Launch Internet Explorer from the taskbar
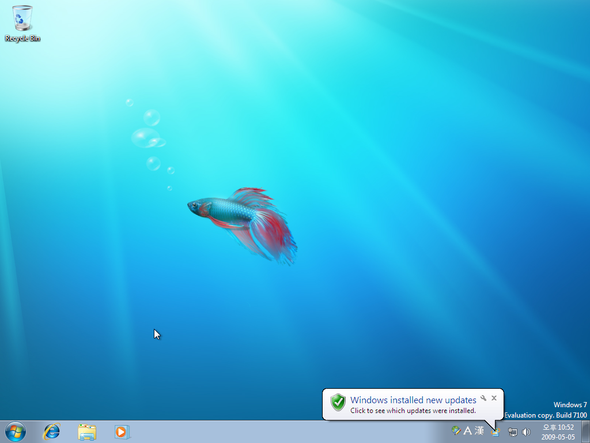590x443 pixels. pyautogui.click(x=51, y=431)
